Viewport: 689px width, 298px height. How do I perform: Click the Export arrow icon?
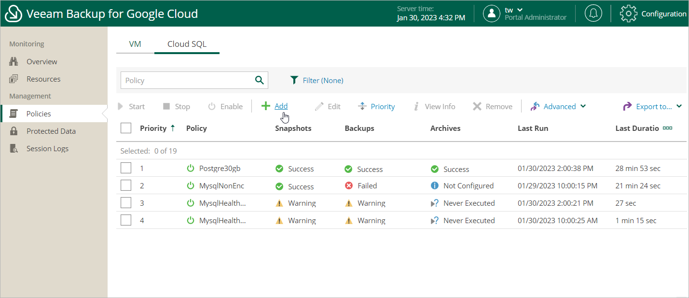[628, 106]
